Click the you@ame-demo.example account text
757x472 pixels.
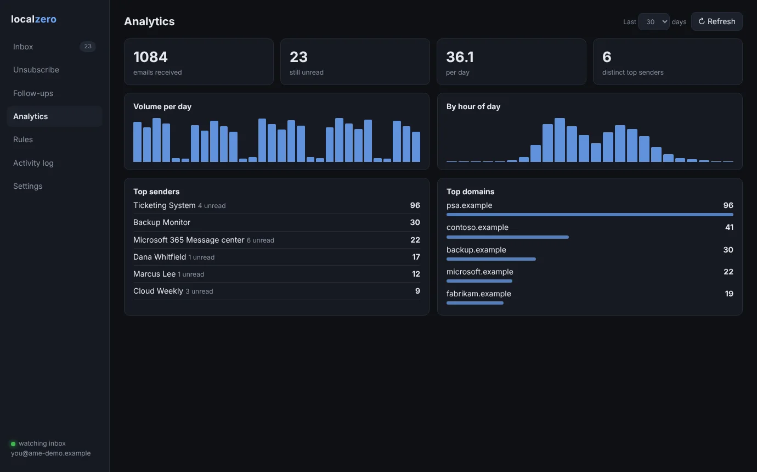pyautogui.click(x=51, y=453)
